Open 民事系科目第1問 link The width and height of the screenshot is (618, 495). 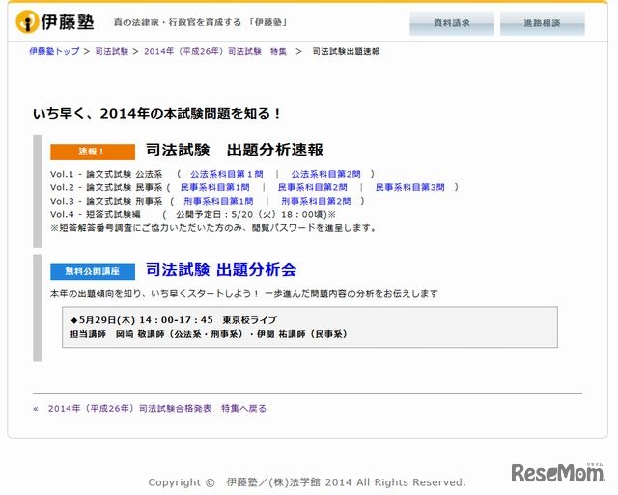pyautogui.click(x=214, y=187)
